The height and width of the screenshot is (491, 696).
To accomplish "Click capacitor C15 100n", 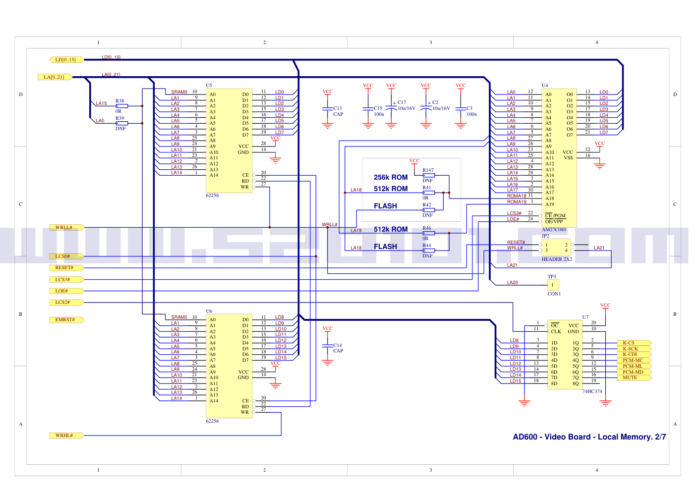I will click(x=368, y=109).
